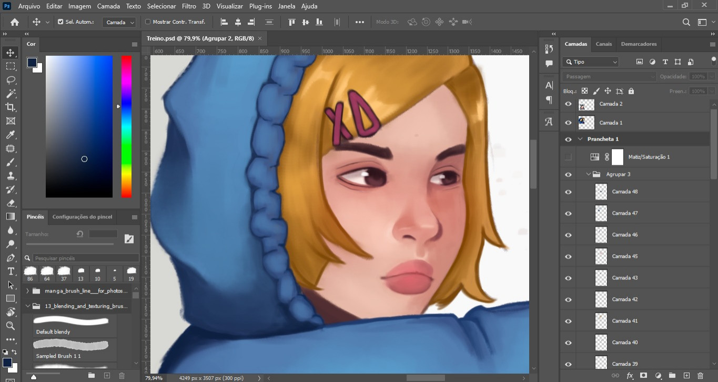Open the search magnifier at top right
Image resolution: width=718 pixels, height=382 pixels.
point(686,22)
